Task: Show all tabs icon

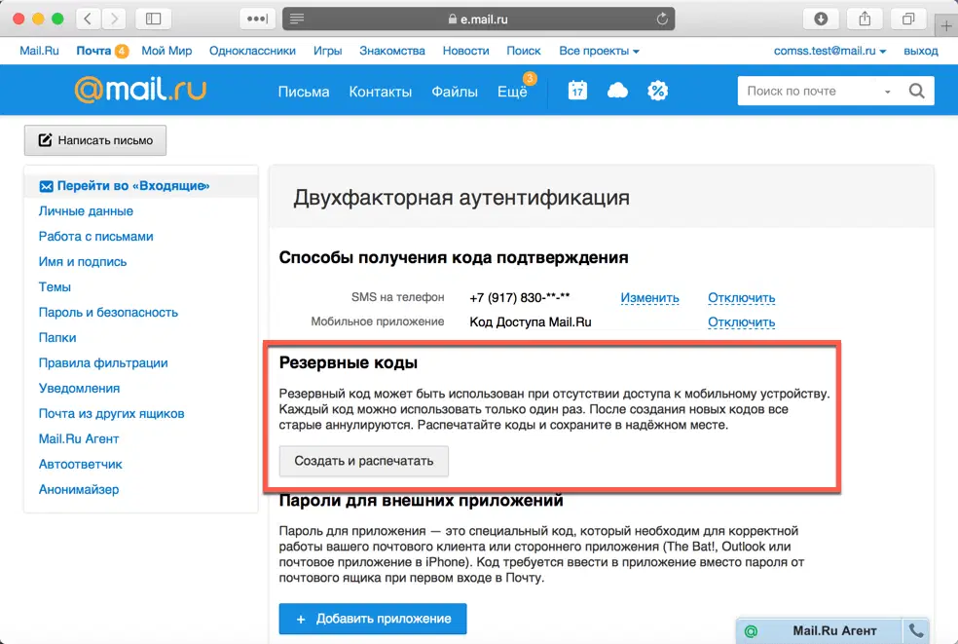Action: 908,19
